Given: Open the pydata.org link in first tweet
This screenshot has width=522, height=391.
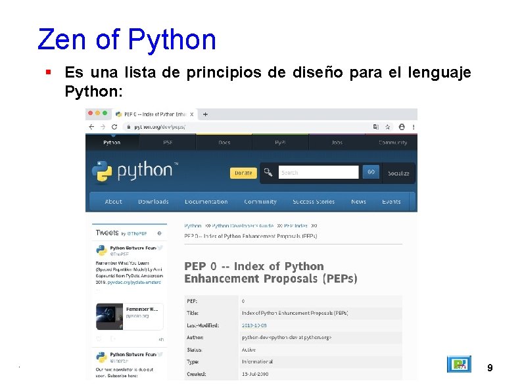Looking at the screenshot, I should pyautogui.click(x=134, y=282).
